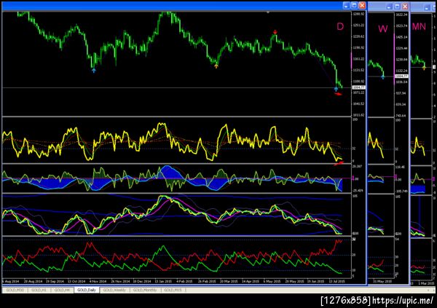Viewport: 437px width, 308px height.
Task: Select the orange up arrow at March 2015 low
Action: [x=216, y=66]
